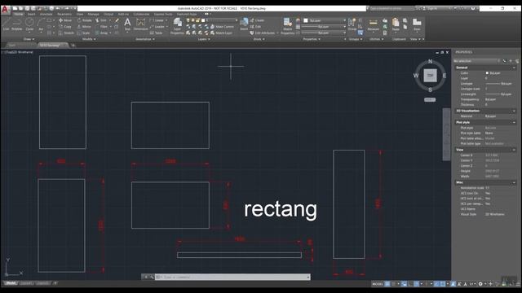
Task: Click the Match Layer tool
Action: (222, 33)
